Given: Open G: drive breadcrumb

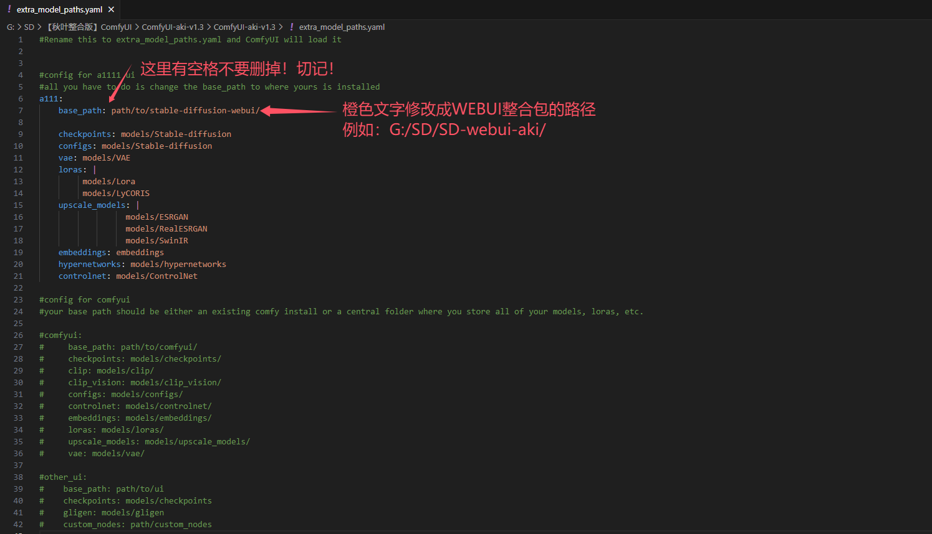Looking at the screenshot, I should coord(11,27).
